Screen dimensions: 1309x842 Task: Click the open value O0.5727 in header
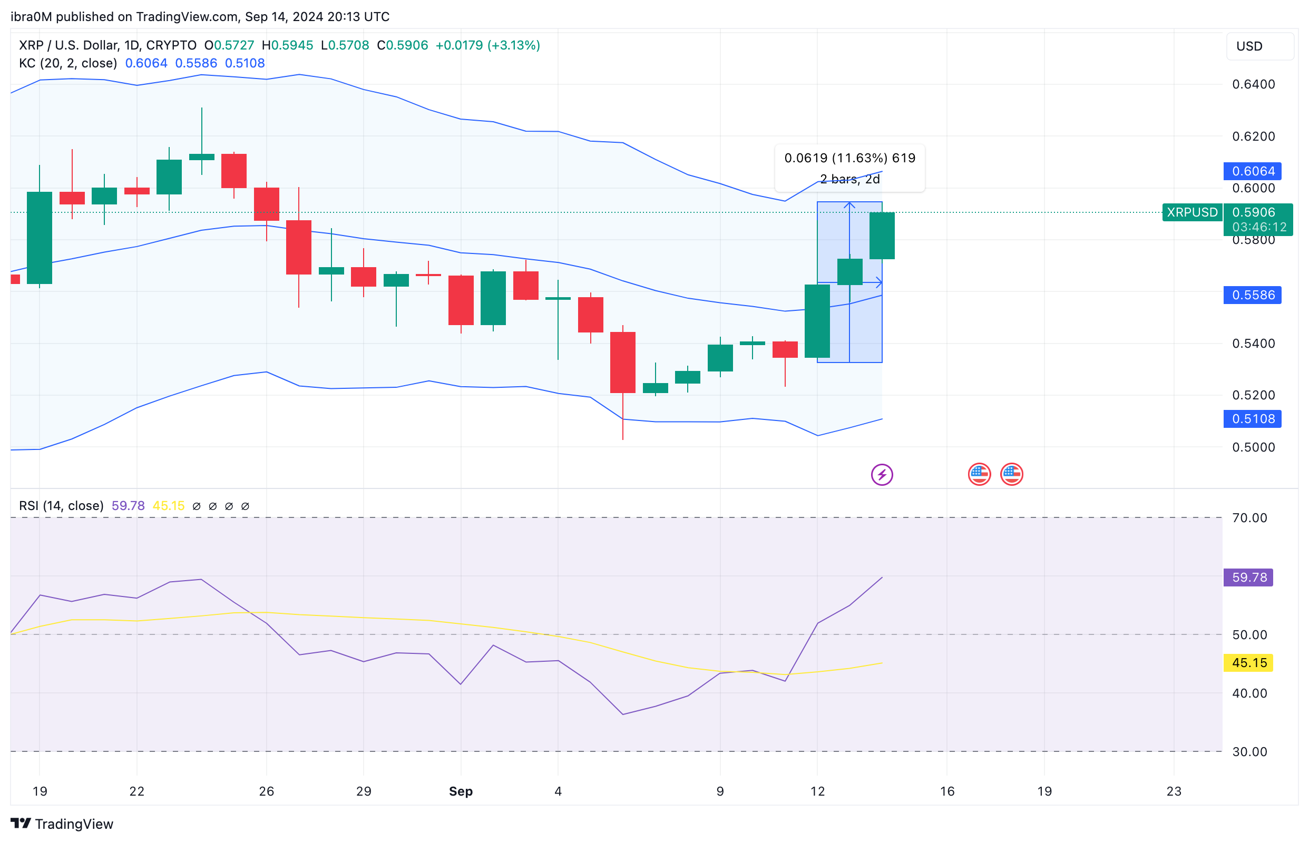pos(229,45)
